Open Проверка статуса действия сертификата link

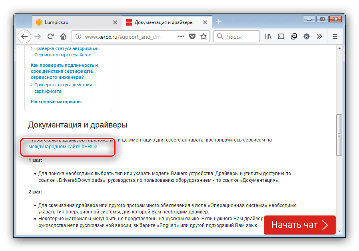click(x=63, y=88)
